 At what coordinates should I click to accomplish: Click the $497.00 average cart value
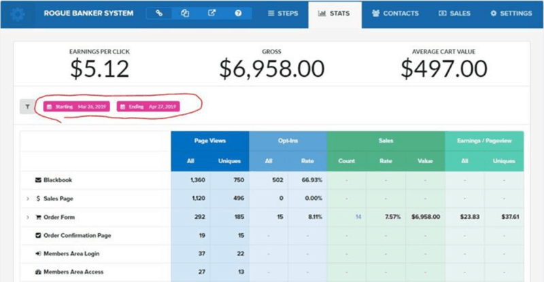tap(444, 69)
